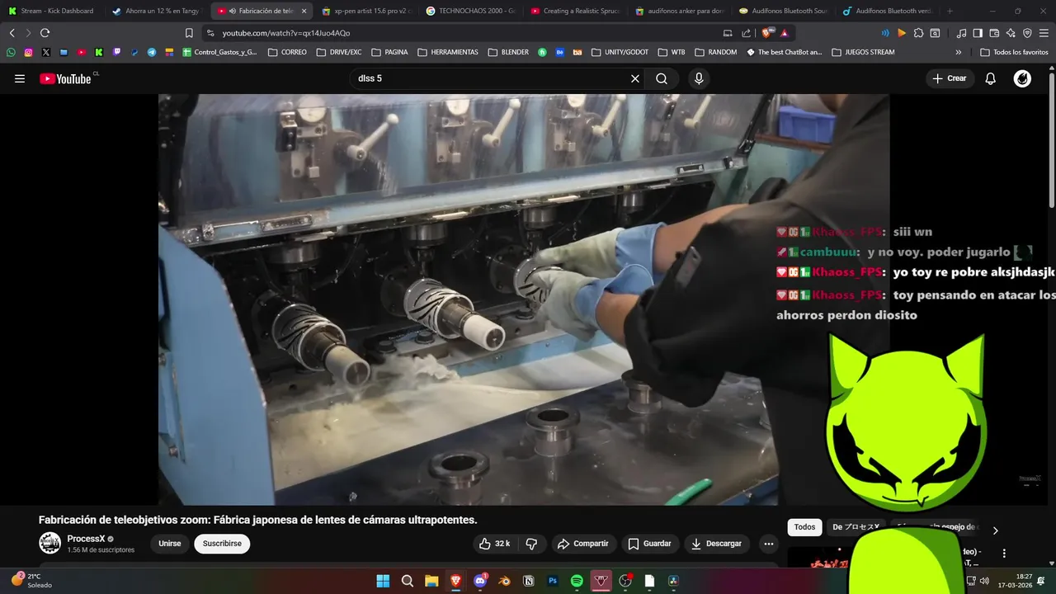
Task: Open a new browser tab
Action: (x=950, y=11)
